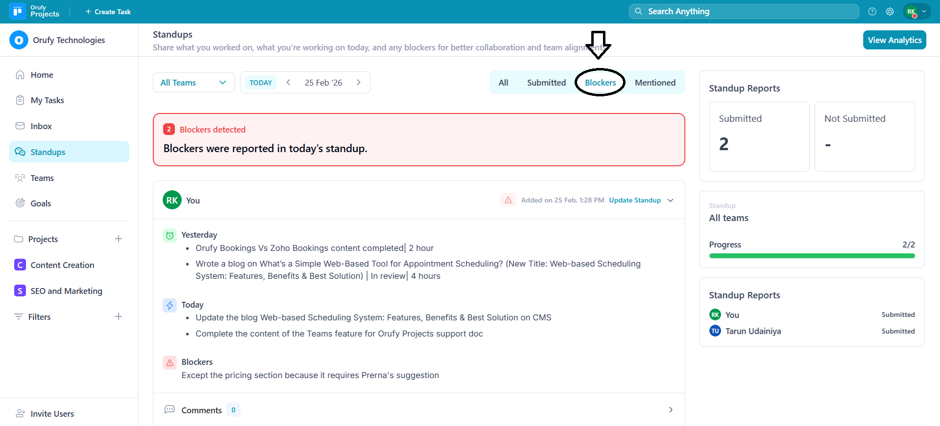
Task: Click the plus icon next to Projects
Action: (119, 239)
